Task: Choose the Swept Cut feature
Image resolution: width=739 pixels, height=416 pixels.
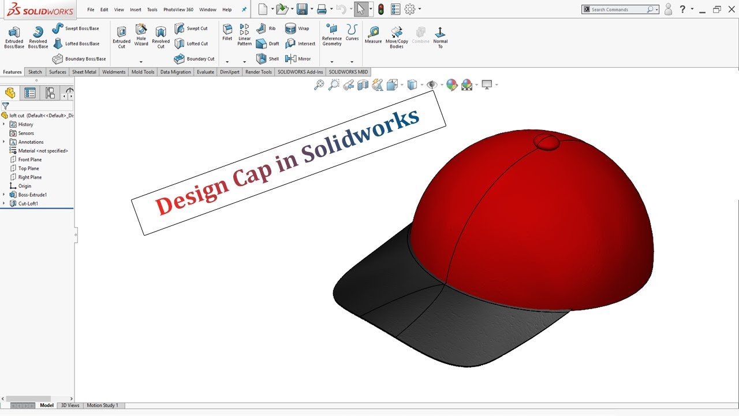Action: [191, 28]
